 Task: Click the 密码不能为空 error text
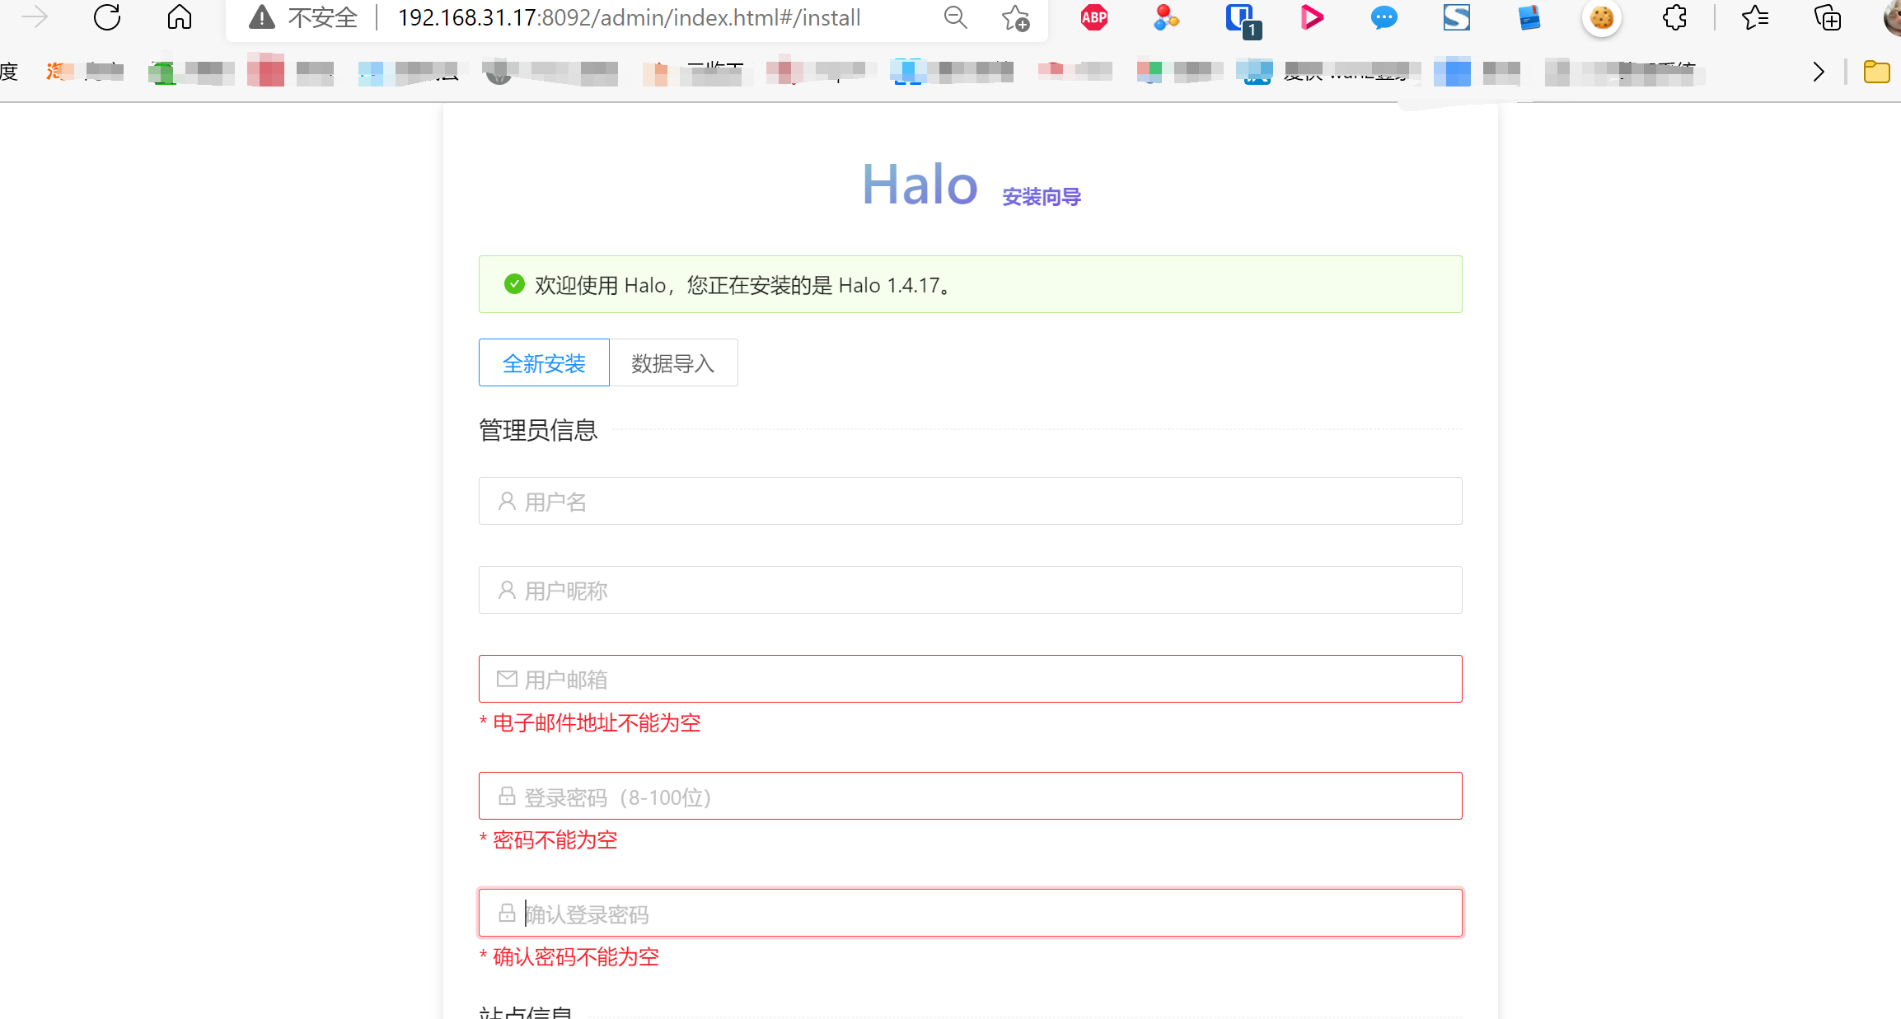(555, 840)
